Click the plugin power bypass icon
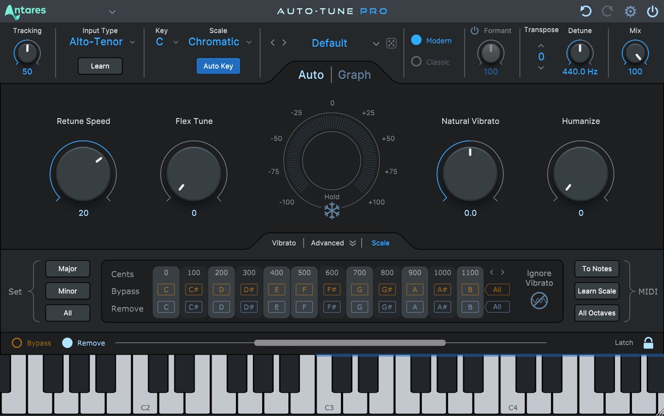This screenshot has width=664, height=416. 653,11
